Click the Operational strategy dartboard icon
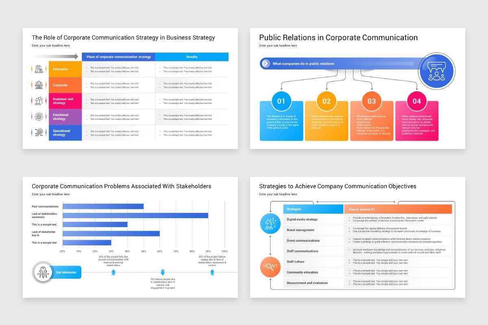This screenshot has width=488, height=325. tap(39, 132)
